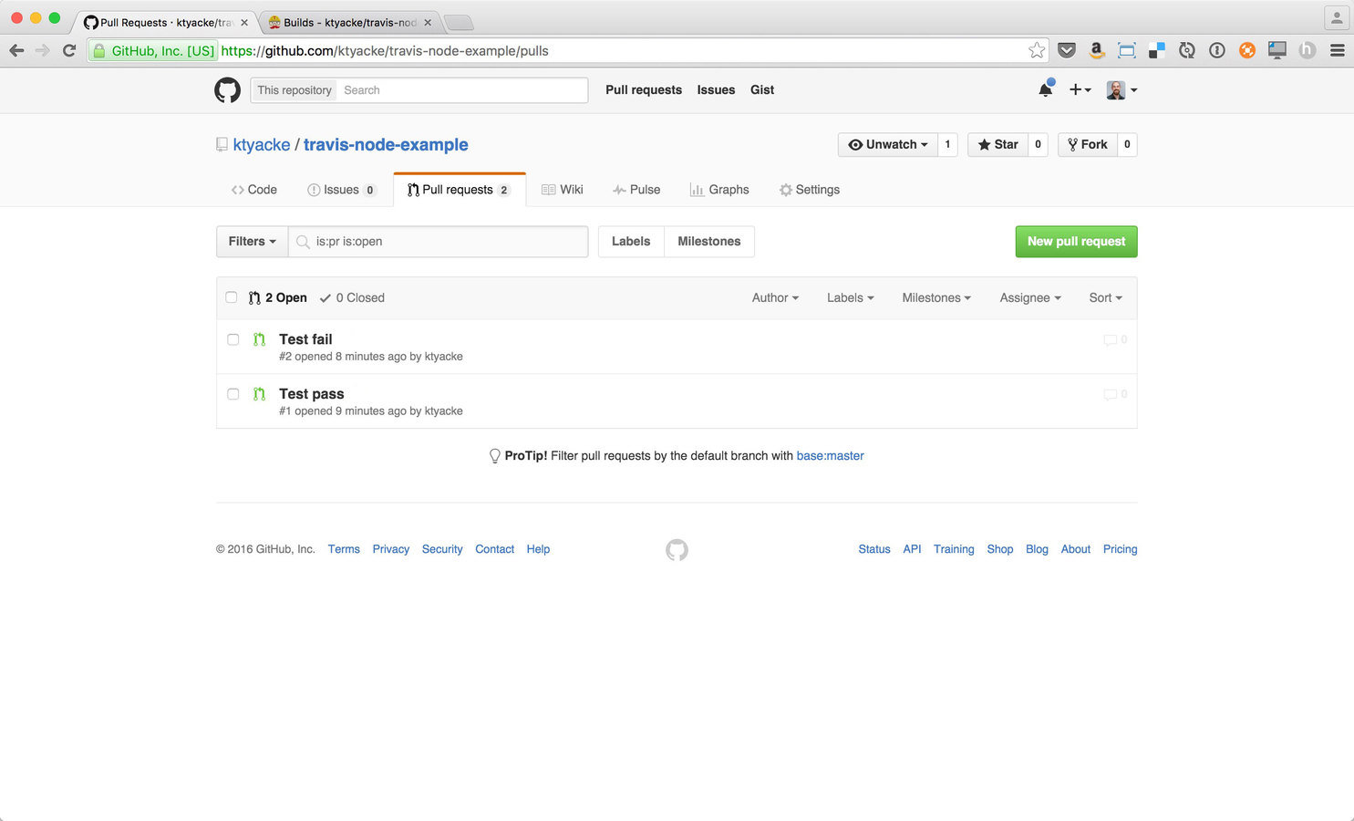Viewport: 1354px width, 821px height.
Task: Open the Wiki tab
Action: click(x=563, y=190)
